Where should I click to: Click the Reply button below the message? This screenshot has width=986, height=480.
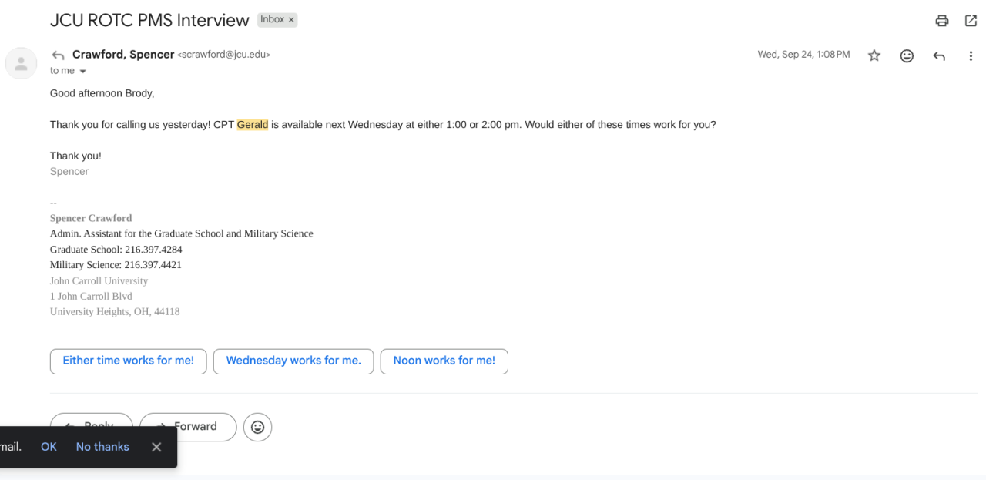click(91, 420)
